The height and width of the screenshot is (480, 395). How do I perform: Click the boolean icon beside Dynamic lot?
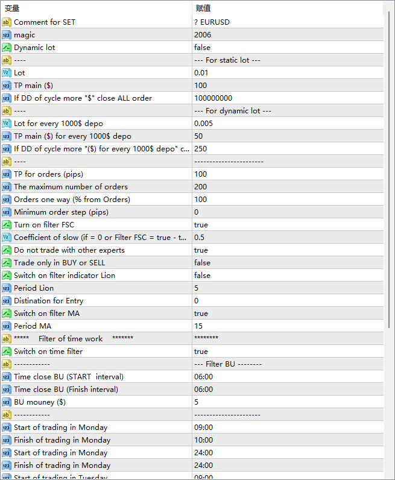(x=7, y=48)
